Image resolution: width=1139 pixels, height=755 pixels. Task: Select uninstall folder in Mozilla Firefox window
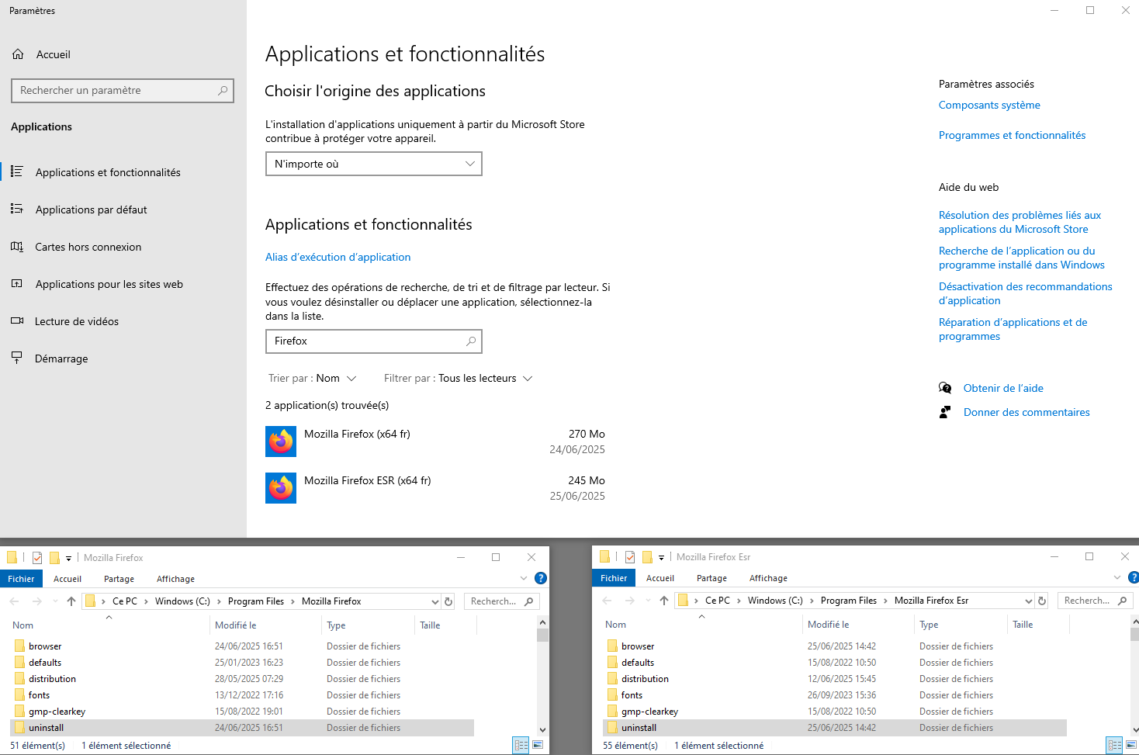(242, 728)
